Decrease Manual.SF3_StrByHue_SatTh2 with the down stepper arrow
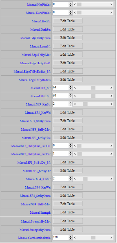This screenshot has width=117, height=243. pyautogui.click(x=70, y=155)
